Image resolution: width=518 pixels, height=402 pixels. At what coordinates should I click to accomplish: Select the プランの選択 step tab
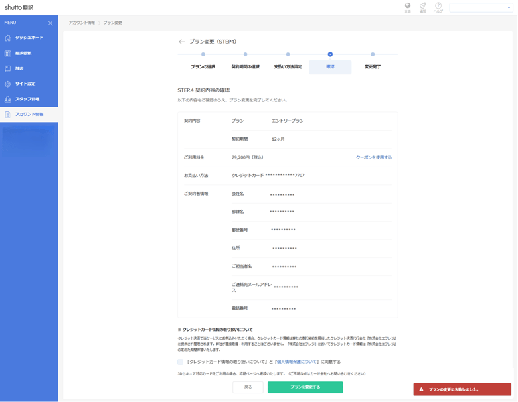click(203, 67)
